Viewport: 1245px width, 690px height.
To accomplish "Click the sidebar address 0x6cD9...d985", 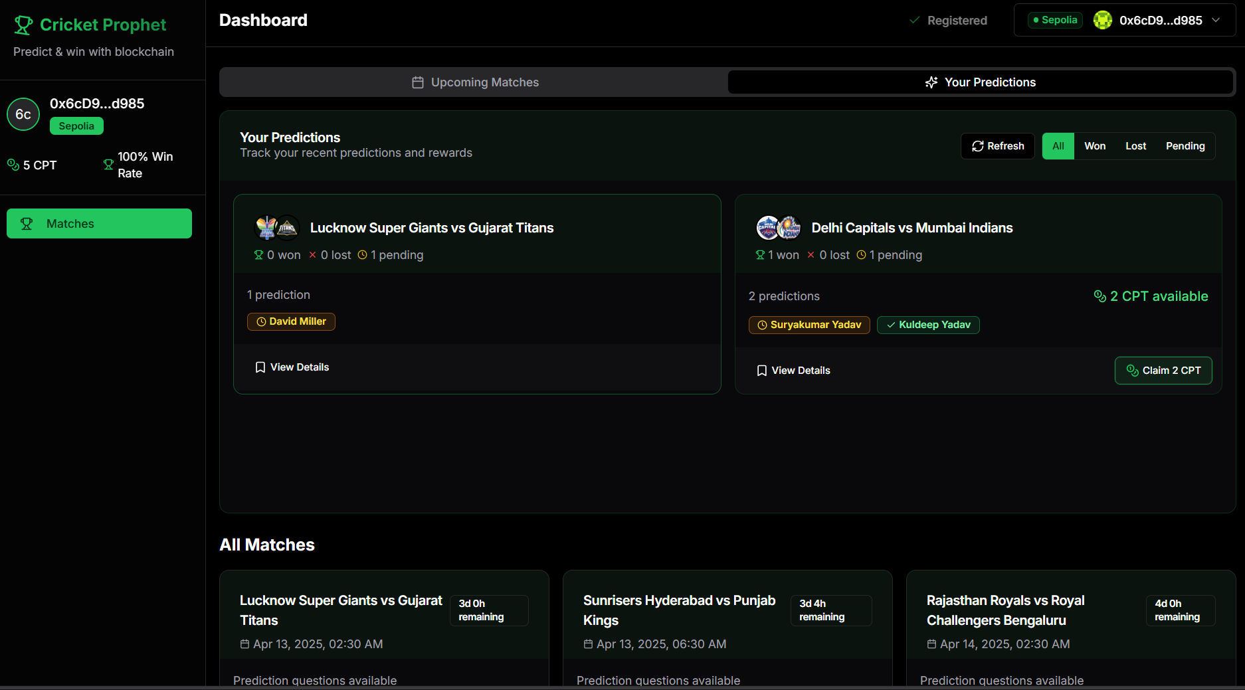I will (x=97, y=104).
